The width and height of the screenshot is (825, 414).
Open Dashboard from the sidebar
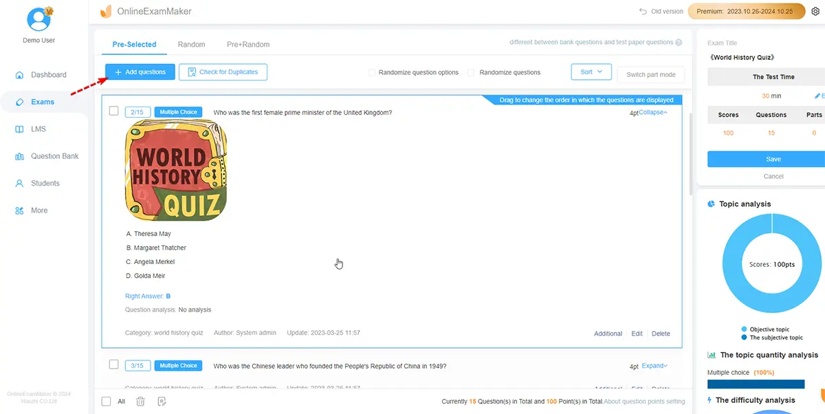coord(48,75)
